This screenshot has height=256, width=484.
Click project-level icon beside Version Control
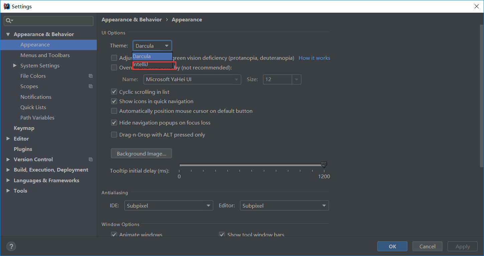coord(91,160)
